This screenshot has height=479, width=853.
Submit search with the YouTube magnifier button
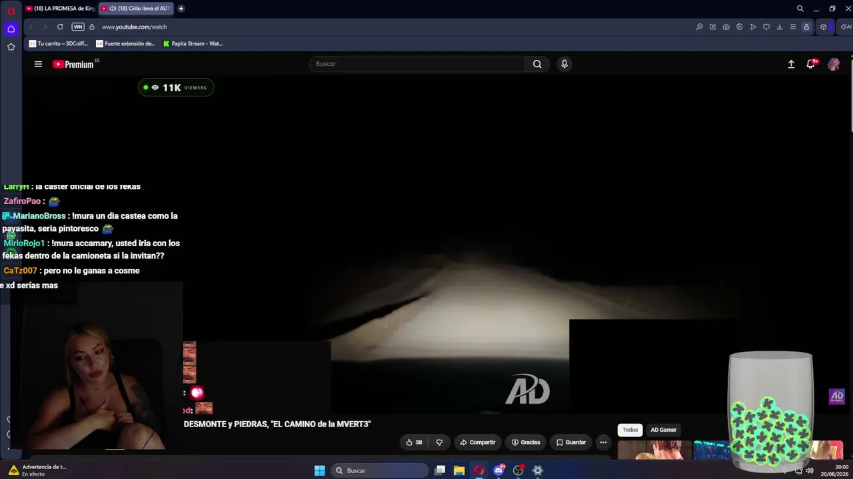coord(537,64)
